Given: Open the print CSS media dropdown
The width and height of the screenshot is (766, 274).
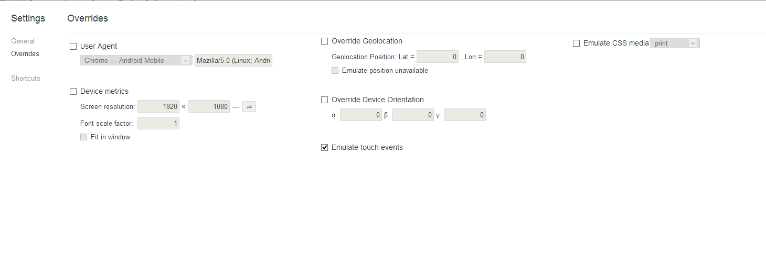Looking at the screenshot, I should [675, 43].
